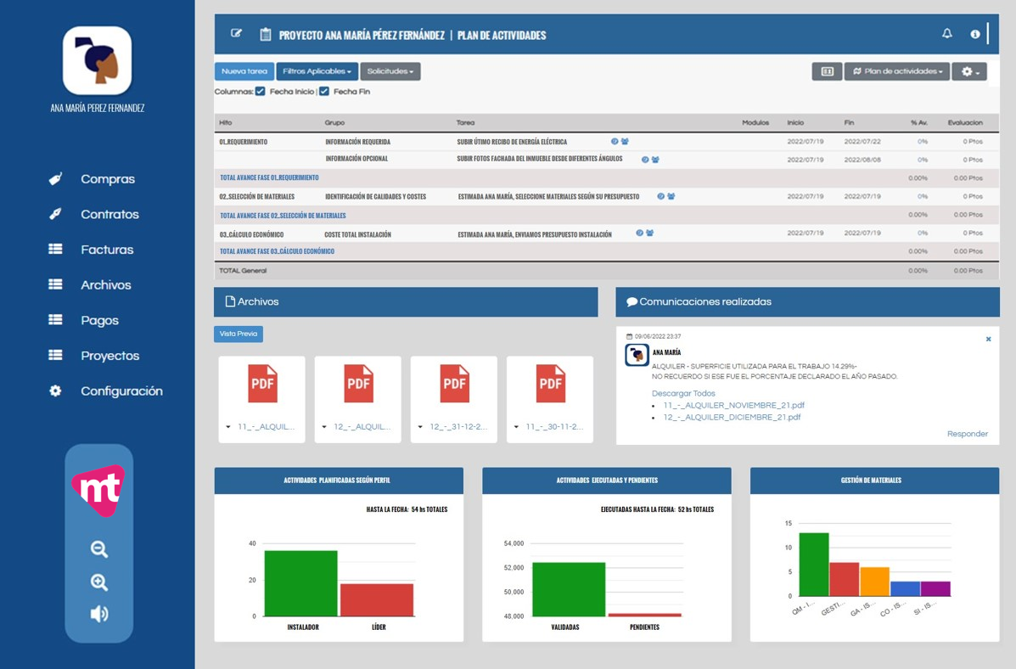1016x669 pixels.
Task: Open the Solicitudes dropdown
Action: point(390,71)
